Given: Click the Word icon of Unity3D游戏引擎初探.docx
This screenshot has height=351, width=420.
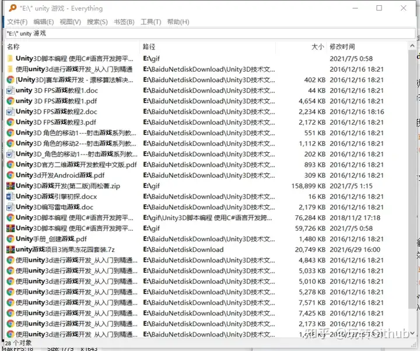Looking at the screenshot, I should [x=10, y=196].
